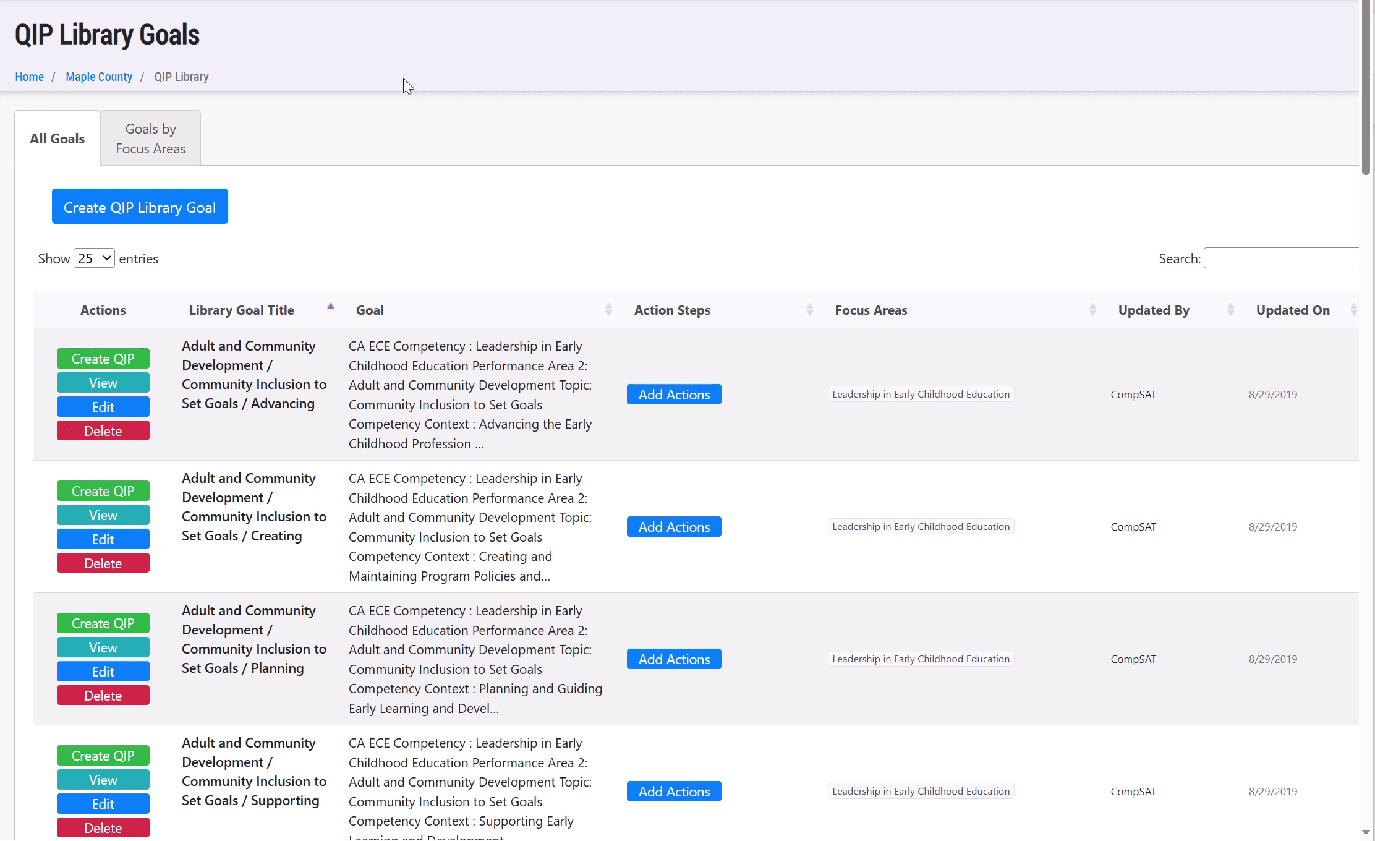Open Maple County breadcrumb link
Viewport: 1375px width, 841px height.
(99, 77)
